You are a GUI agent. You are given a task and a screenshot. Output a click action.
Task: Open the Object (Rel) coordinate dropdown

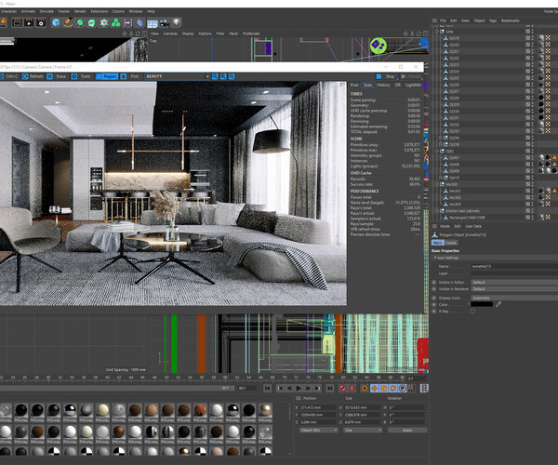tap(318, 431)
